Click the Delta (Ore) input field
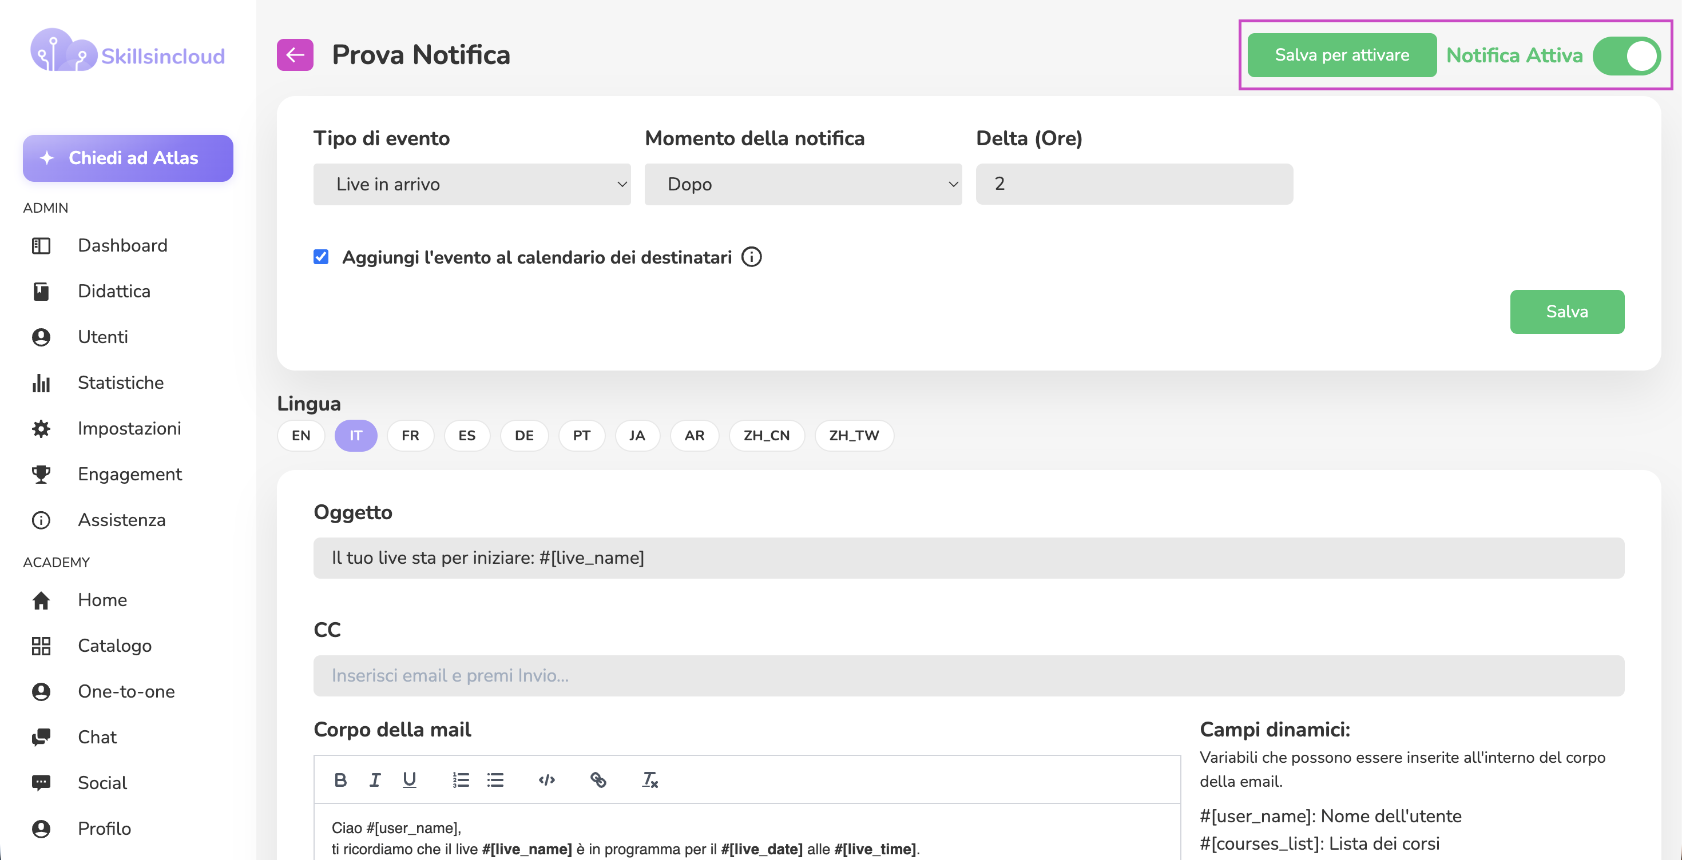Viewport: 1682px width, 860px height. click(1134, 185)
